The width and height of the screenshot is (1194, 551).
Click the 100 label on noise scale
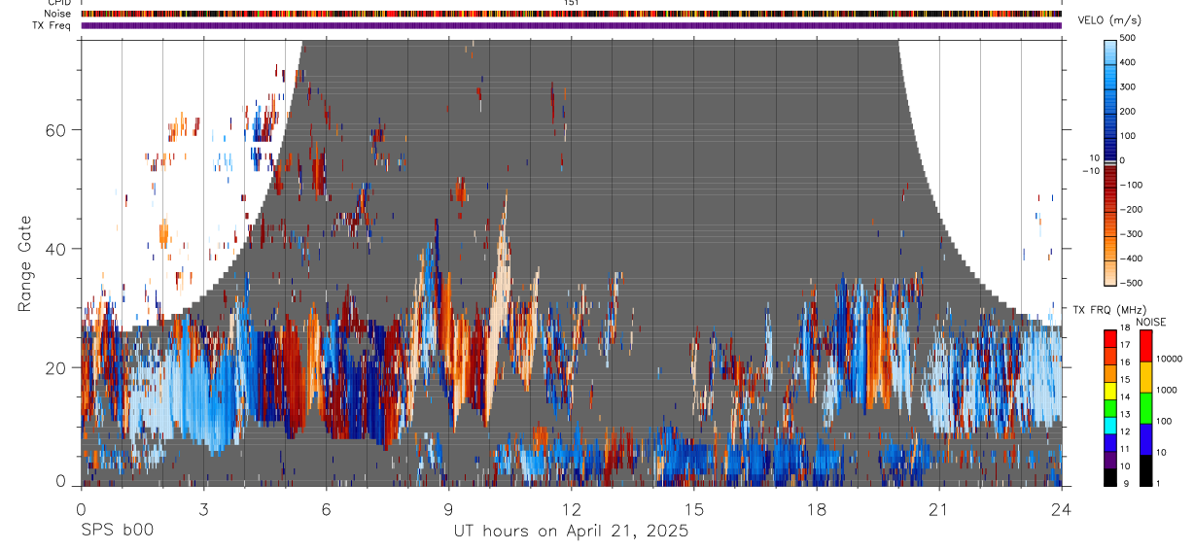click(1164, 421)
